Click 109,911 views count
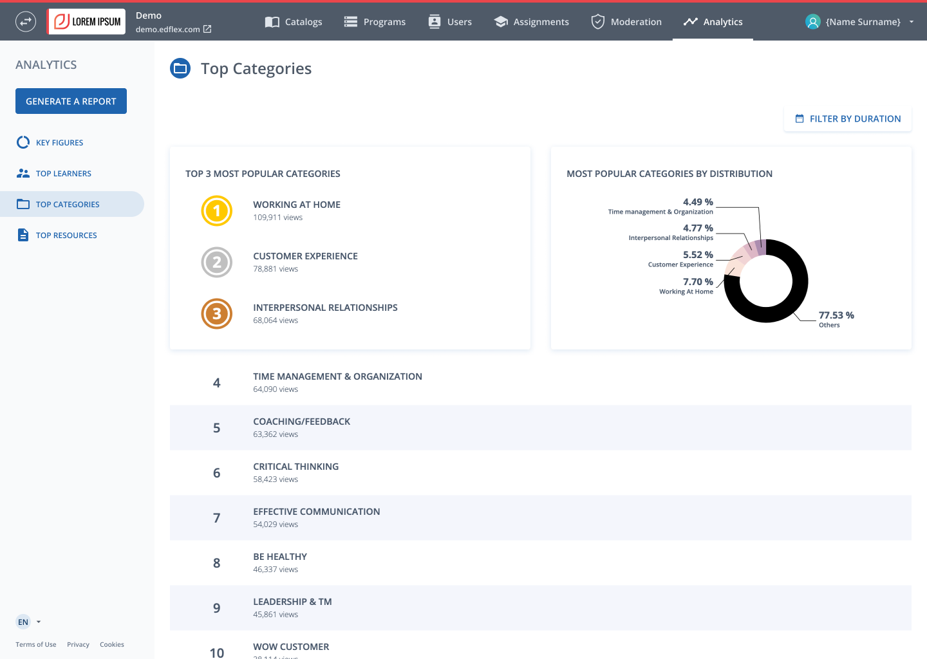This screenshot has height=659, width=927. [x=277, y=218]
